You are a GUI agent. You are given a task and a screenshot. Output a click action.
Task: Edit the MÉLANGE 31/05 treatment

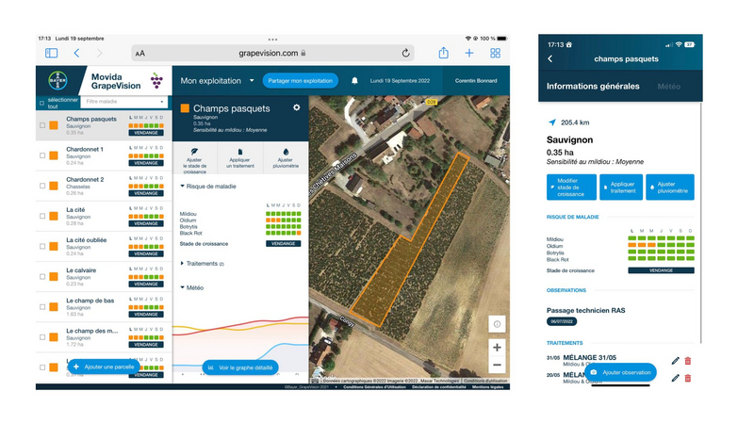coord(675,361)
